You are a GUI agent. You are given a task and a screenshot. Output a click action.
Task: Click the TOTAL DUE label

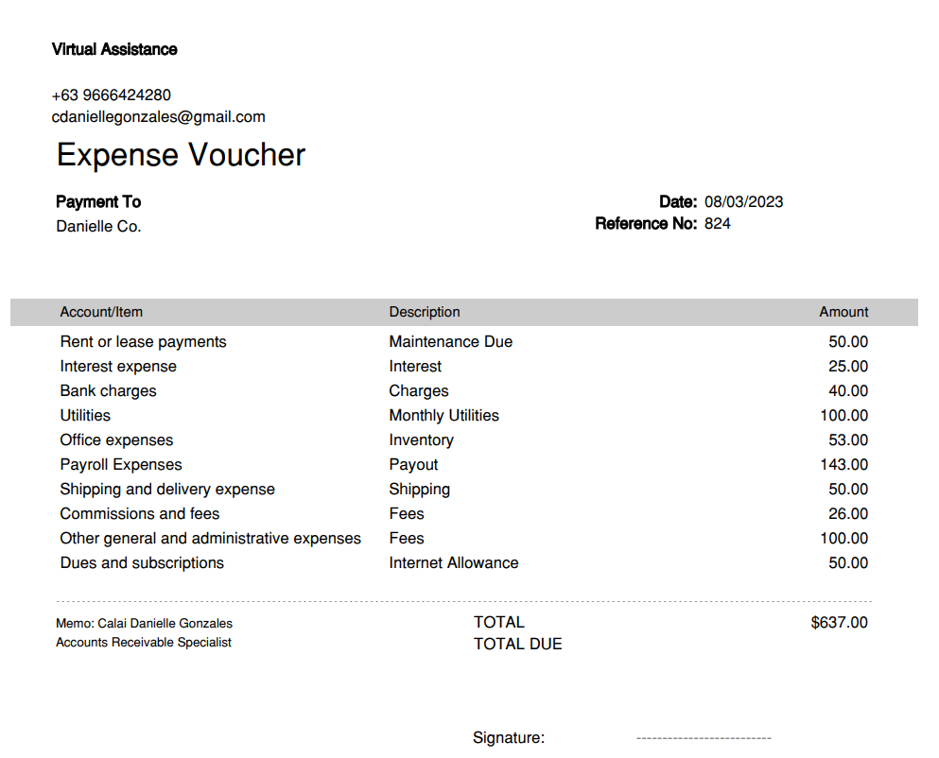point(517,645)
